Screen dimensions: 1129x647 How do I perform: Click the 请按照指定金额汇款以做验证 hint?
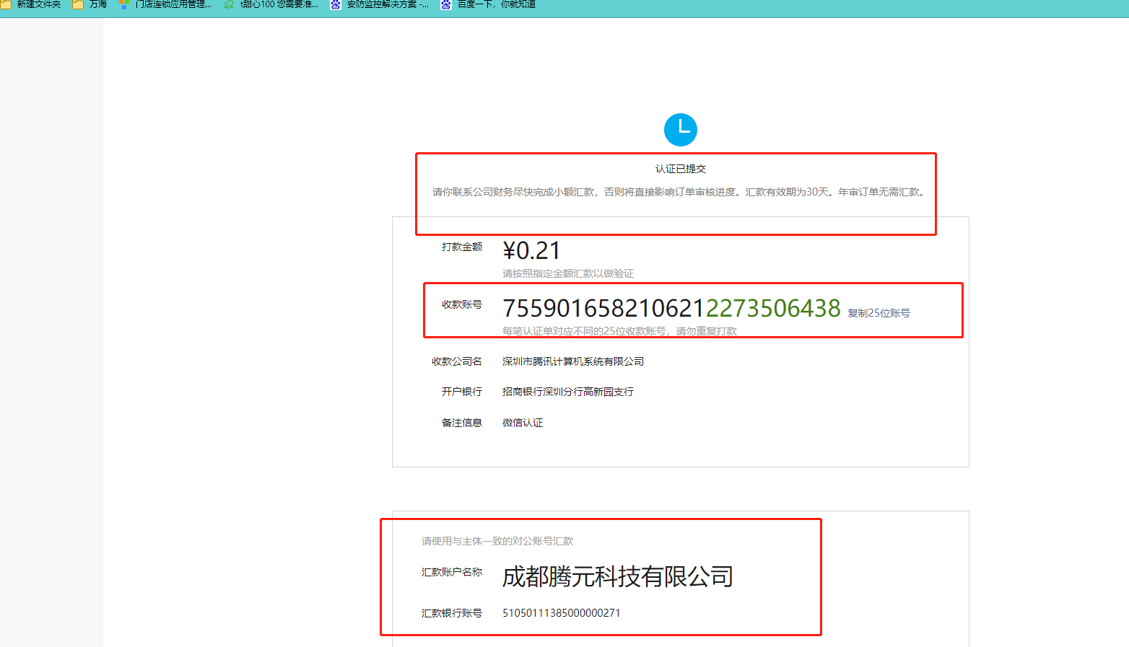(568, 273)
